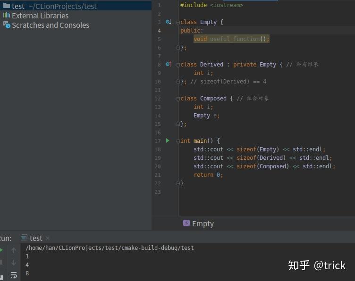The image size is (355, 281).
Task: Click the struct icon beside Empty breadcrumb
Action: 186,223
